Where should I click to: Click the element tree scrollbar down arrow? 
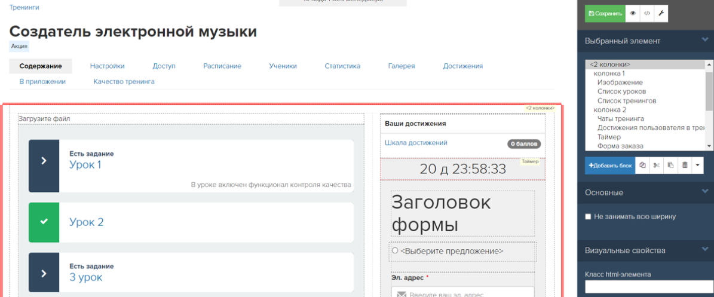click(709, 146)
